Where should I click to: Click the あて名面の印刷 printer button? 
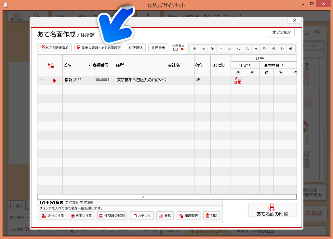click(272, 210)
